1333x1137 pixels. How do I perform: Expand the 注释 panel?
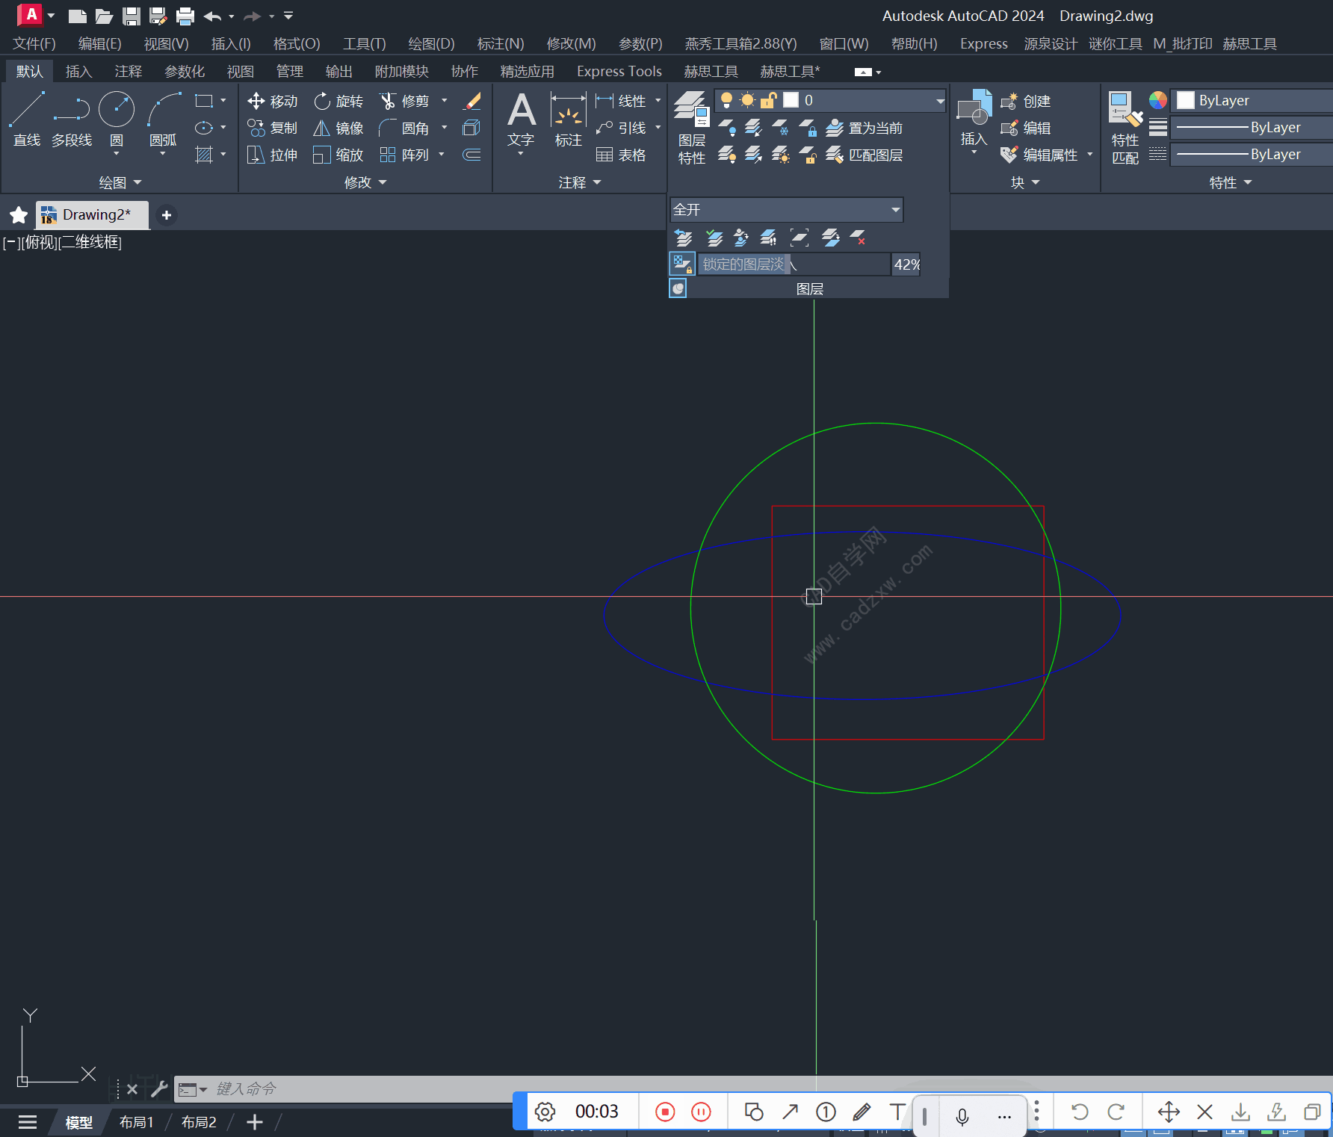point(580,182)
